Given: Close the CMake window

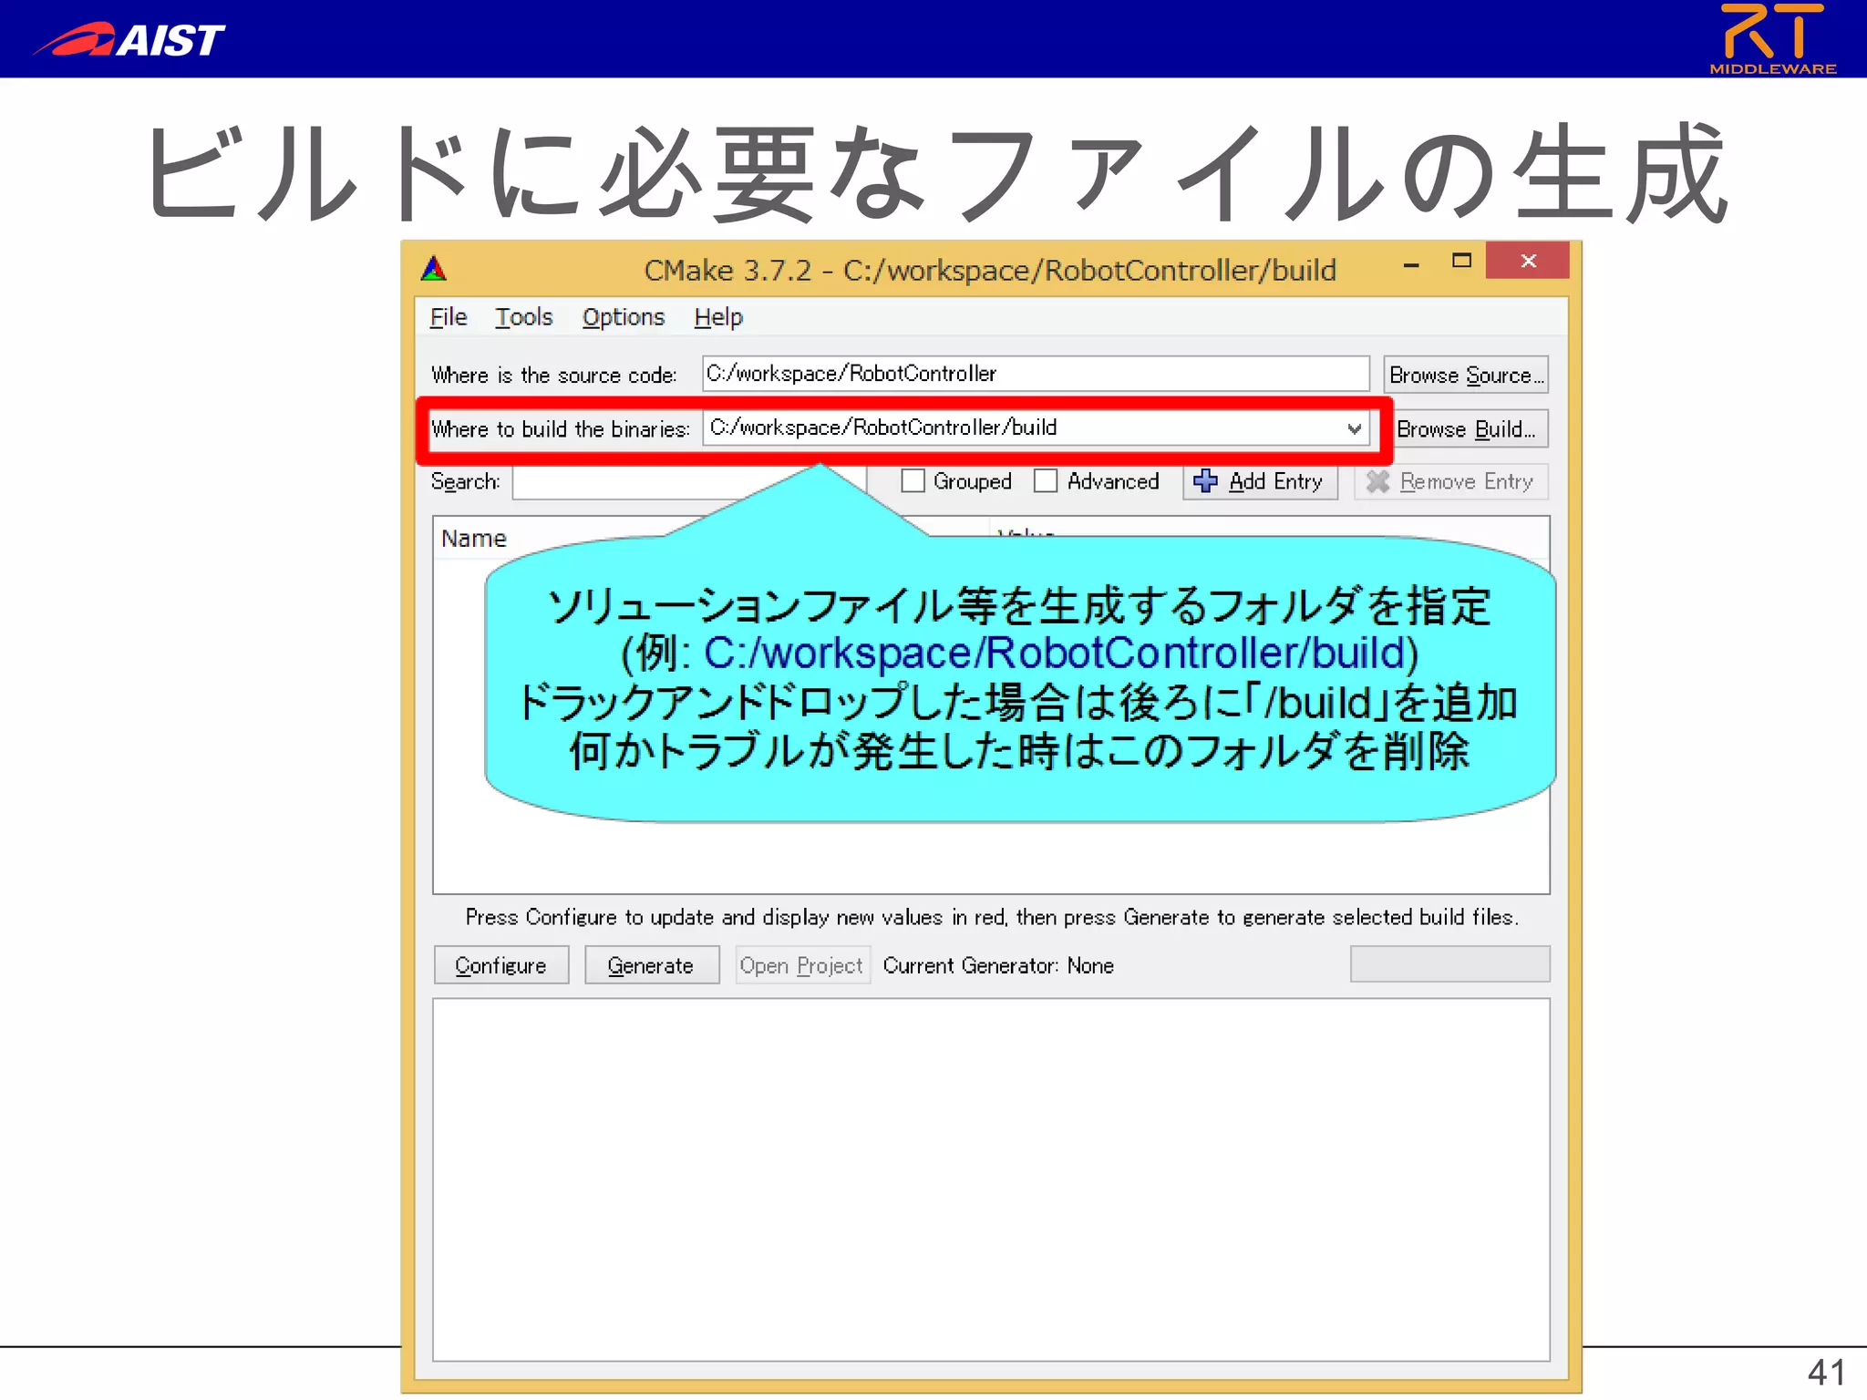Looking at the screenshot, I should (x=1528, y=261).
